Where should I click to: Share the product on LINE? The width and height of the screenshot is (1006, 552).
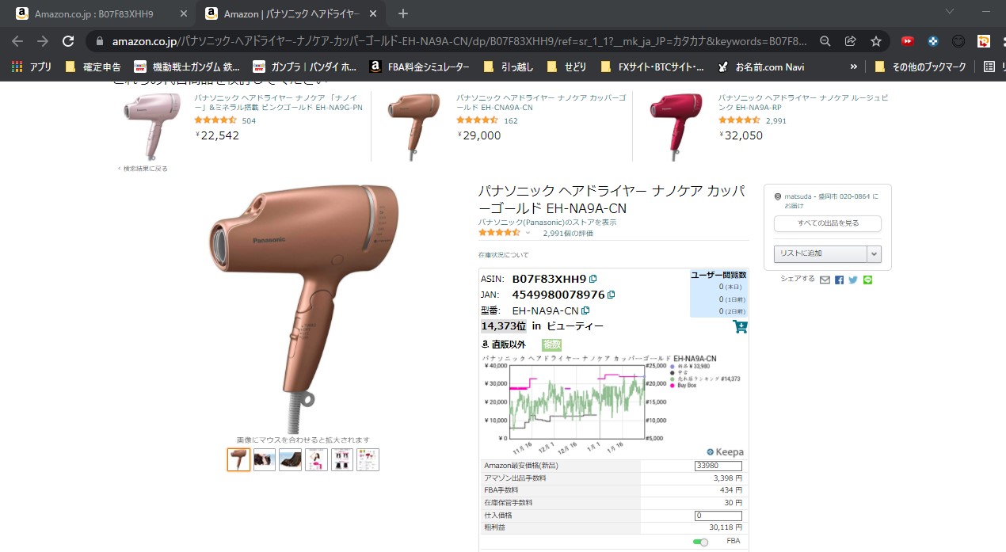pyautogui.click(x=867, y=280)
